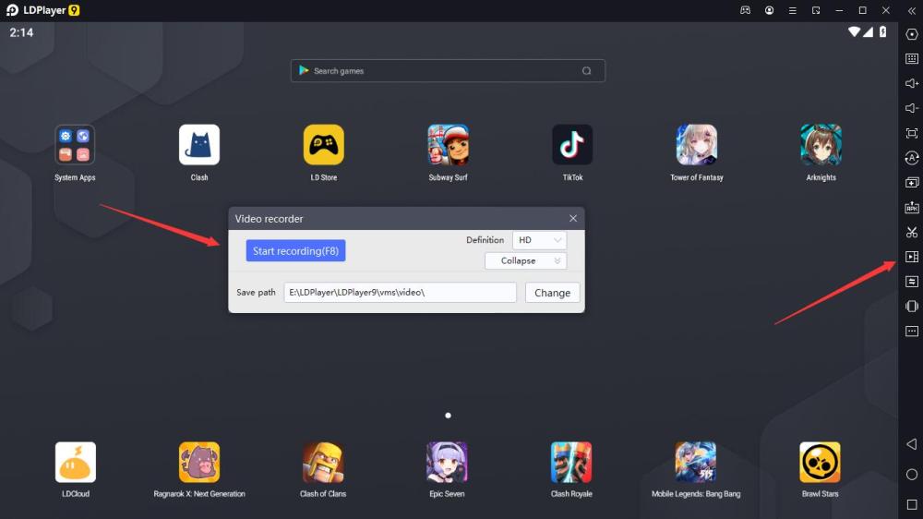
Task: Open the Definition HD dropdown
Action: tap(539, 240)
